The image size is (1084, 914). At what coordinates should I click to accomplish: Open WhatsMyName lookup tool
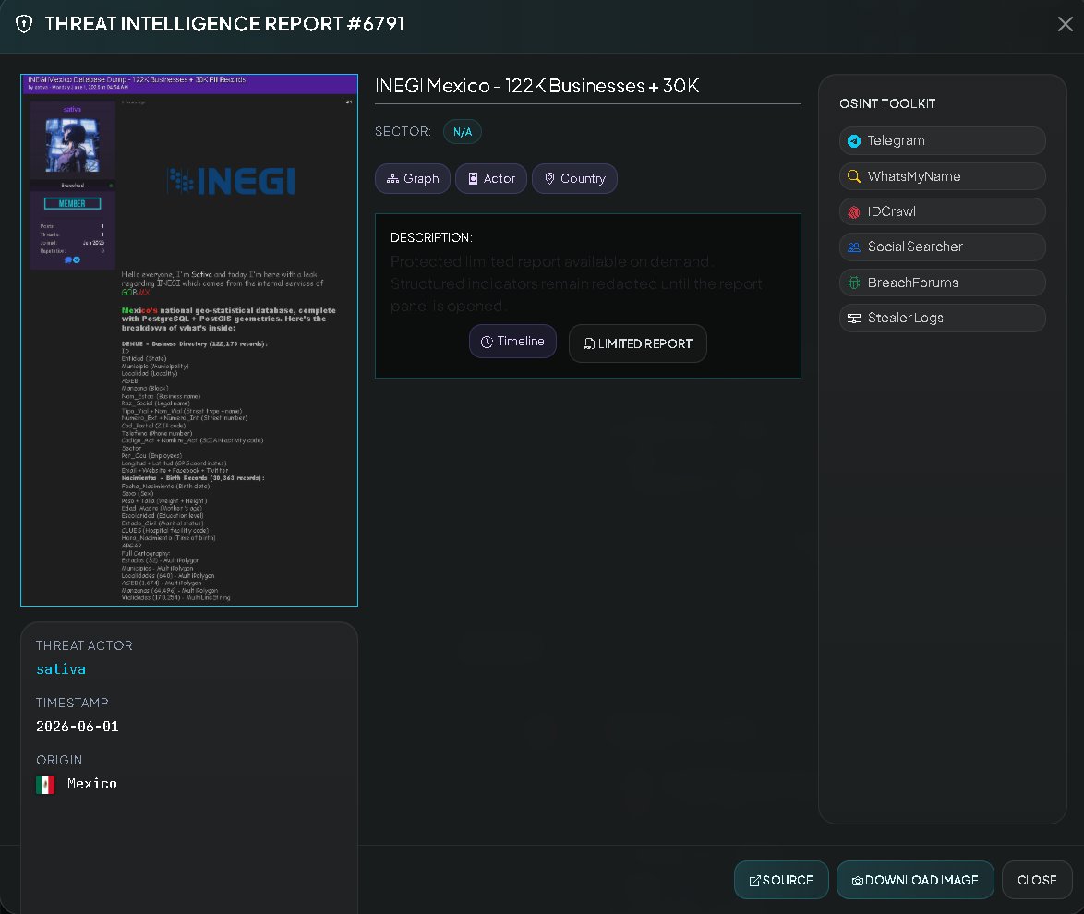coord(943,176)
